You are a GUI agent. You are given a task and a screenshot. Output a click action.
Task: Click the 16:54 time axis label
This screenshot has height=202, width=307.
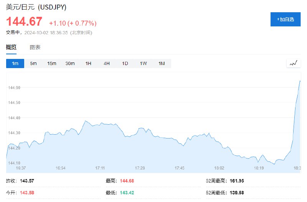pyautogui.click(x=61, y=168)
